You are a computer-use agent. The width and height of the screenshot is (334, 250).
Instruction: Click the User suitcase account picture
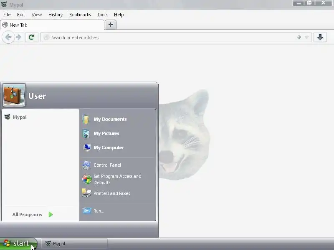(14, 95)
